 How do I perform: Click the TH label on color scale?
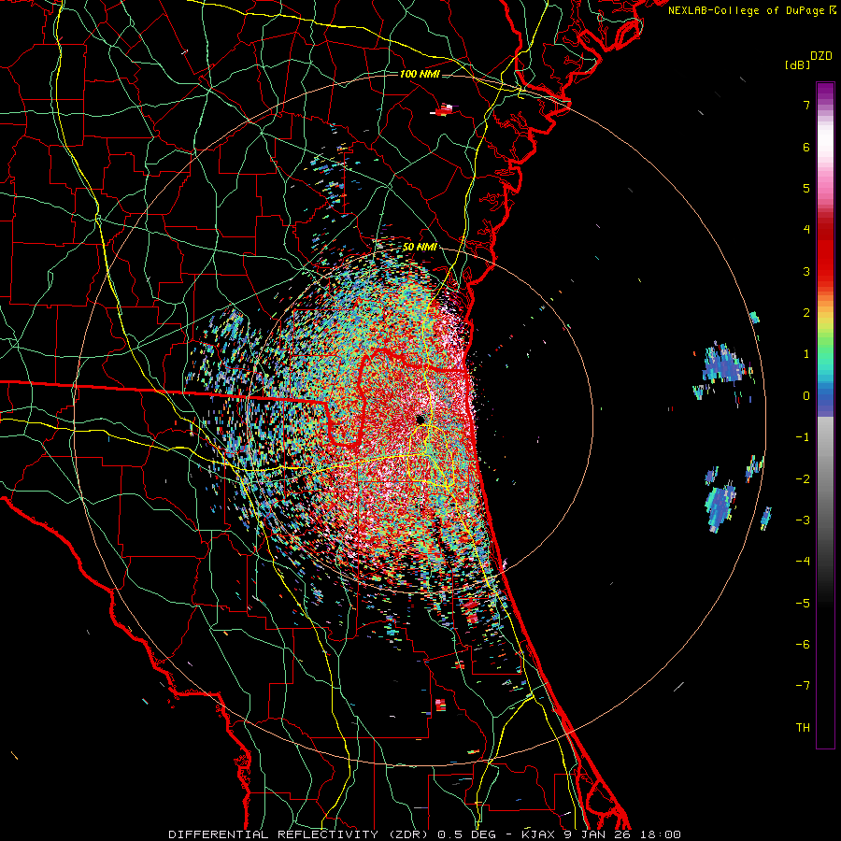point(803,728)
